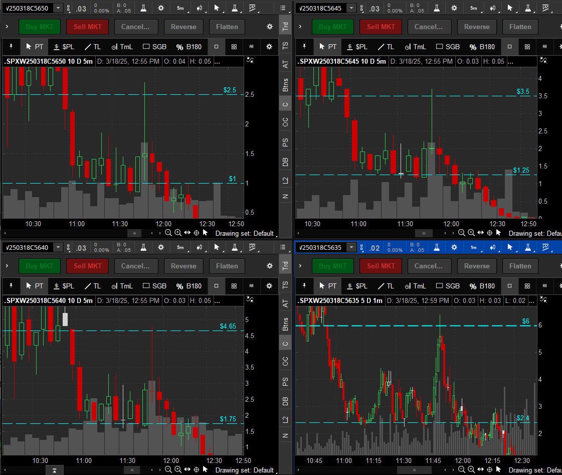Expand the arrow beside Buy MKT on C5640

point(7,266)
